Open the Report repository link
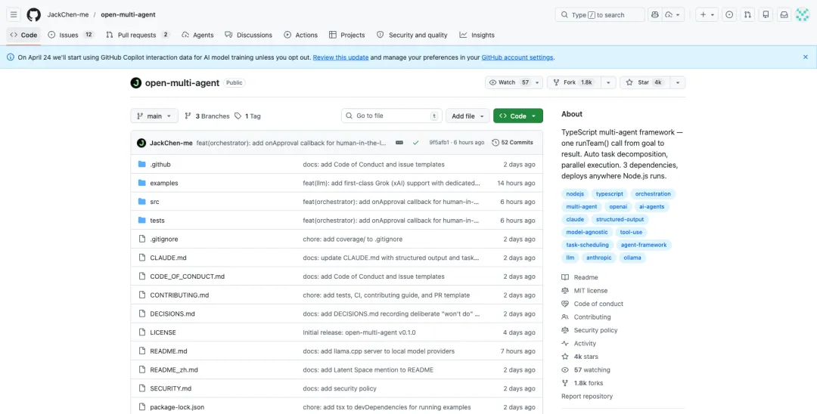Image resolution: width=817 pixels, height=414 pixels. [x=587, y=397]
